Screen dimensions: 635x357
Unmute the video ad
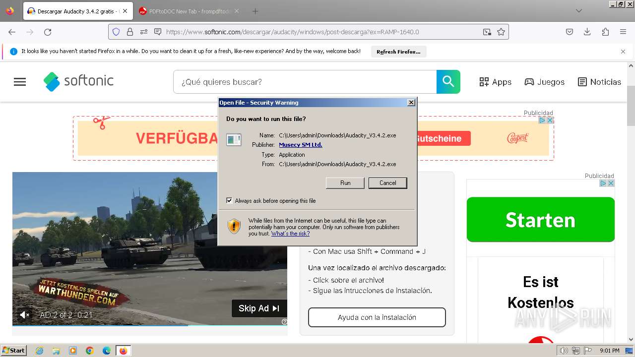point(24,315)
